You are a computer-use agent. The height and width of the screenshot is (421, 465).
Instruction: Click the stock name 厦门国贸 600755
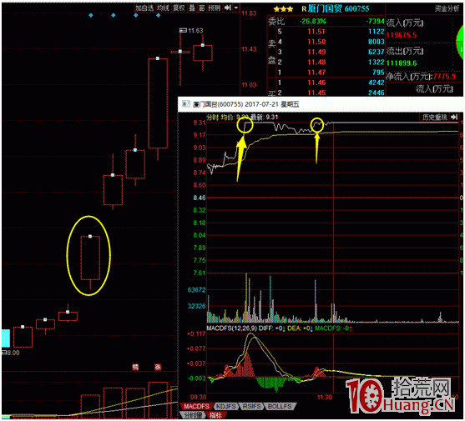[x=339, y=9]
